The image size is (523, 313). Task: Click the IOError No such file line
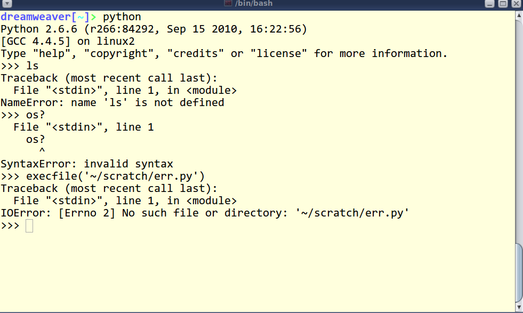pos(205,213)
